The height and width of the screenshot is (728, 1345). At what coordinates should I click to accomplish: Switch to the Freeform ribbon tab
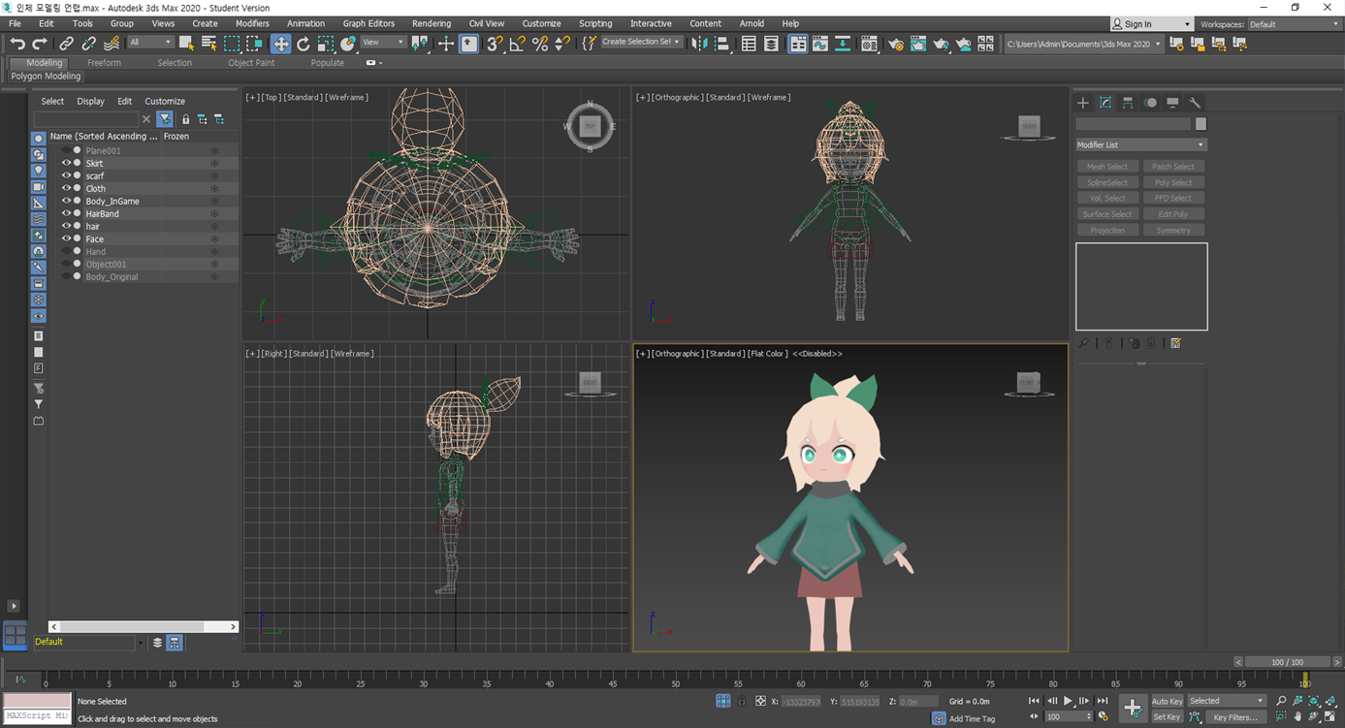coord(104,63)
